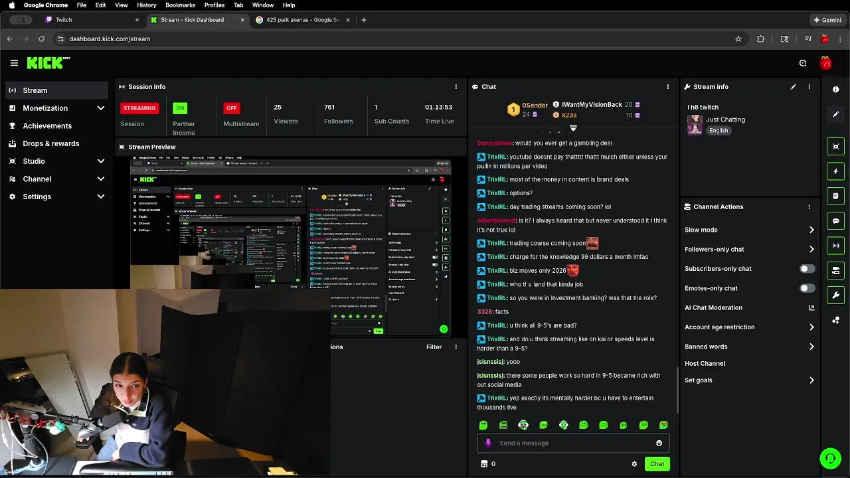Click the purple microphone icon in message box
Image resolution: width=850 pixels, height=478 pixels.
[488, 443]
